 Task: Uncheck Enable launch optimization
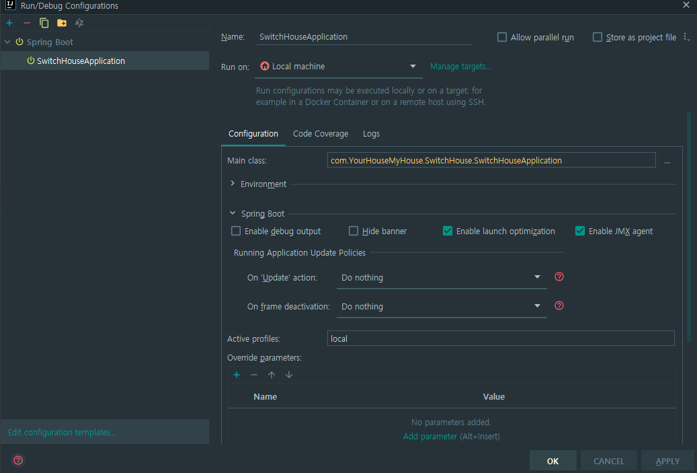coord(448,231)
